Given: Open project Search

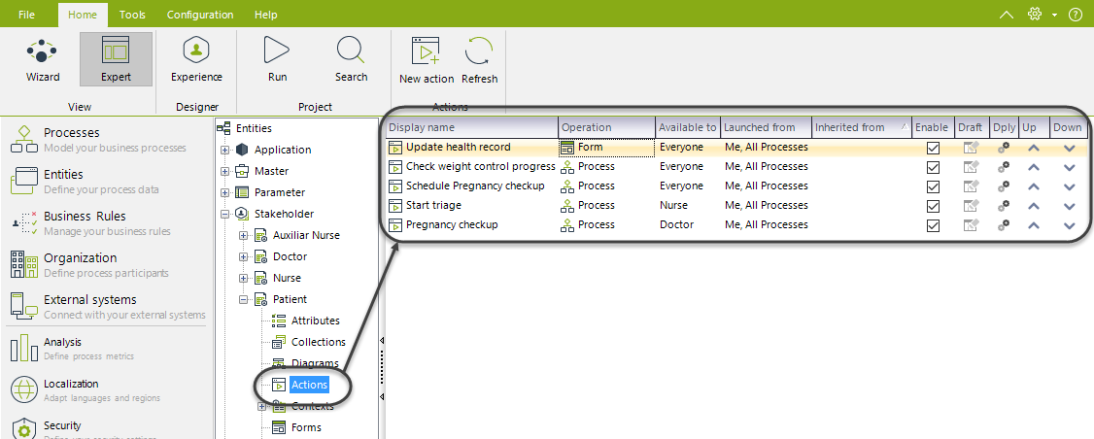Looking at the screenshot, I should coord(351,60).
